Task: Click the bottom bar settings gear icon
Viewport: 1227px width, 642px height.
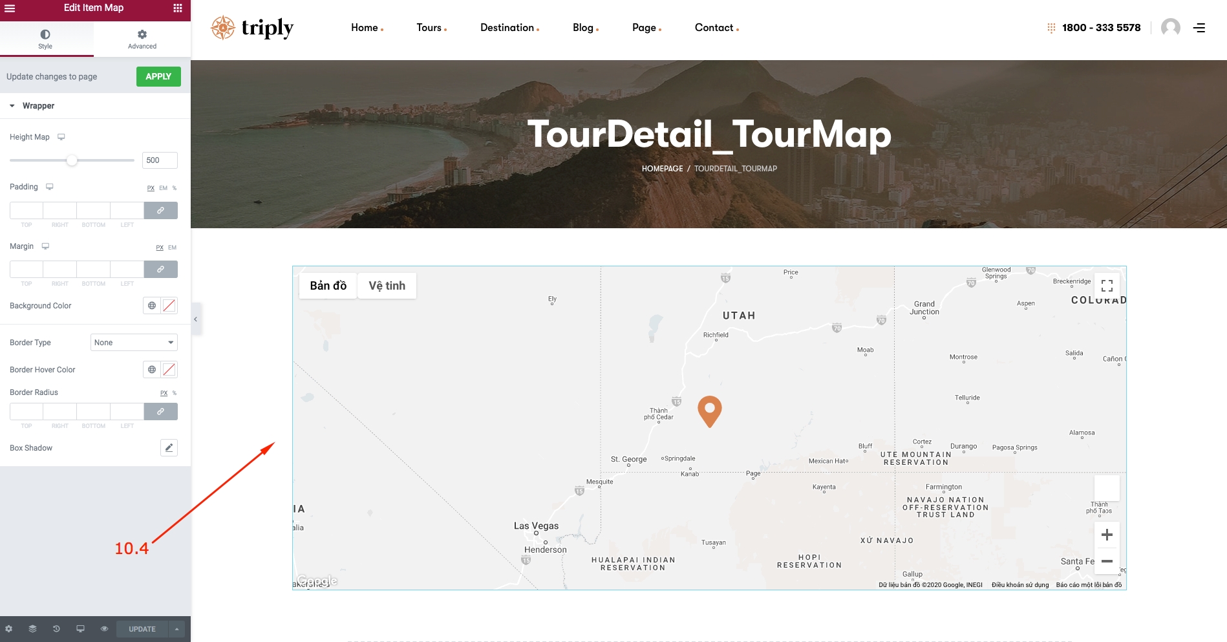Action: (9, 628)
